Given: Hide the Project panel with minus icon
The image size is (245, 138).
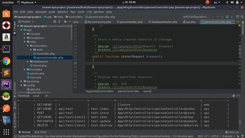Looking at the screenshot, I should coord(70,21).
